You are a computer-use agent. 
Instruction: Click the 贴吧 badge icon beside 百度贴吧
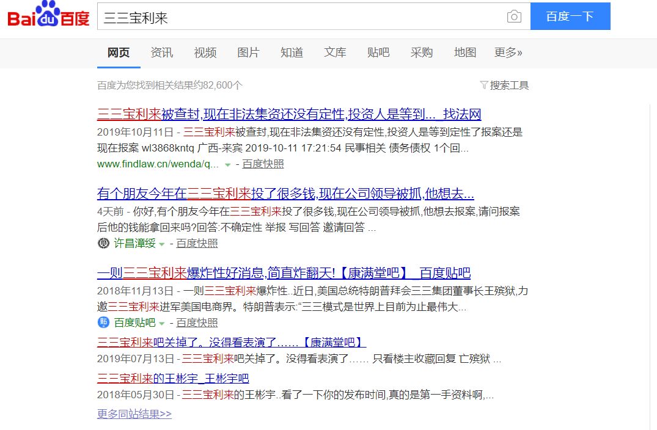[103, 322]
